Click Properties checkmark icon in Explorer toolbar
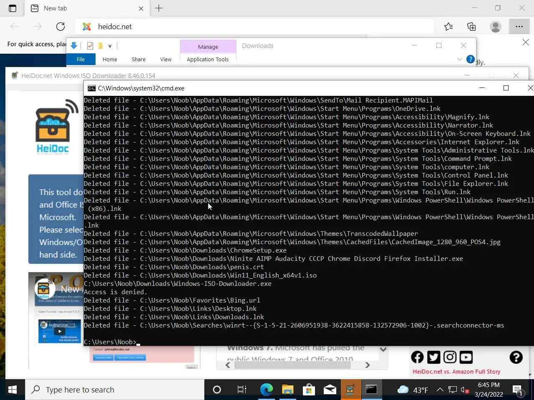This screenshot has height=400, width=534. click(90, 46)
